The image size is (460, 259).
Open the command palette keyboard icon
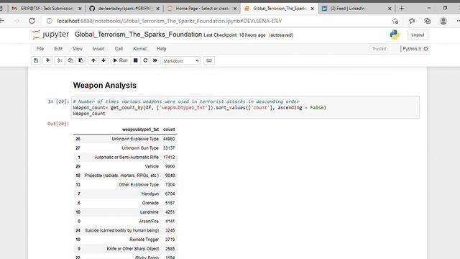pyautogui.click(x=209, y=60)
